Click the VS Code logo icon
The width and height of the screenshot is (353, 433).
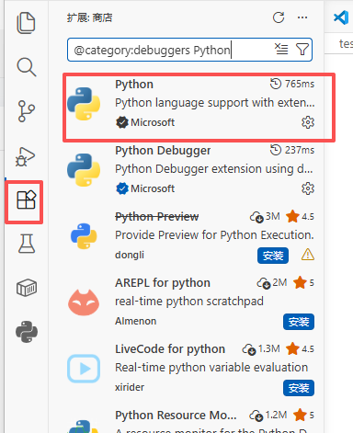coord(341,17)
